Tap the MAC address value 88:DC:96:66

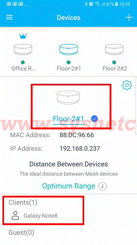(77, 135)
